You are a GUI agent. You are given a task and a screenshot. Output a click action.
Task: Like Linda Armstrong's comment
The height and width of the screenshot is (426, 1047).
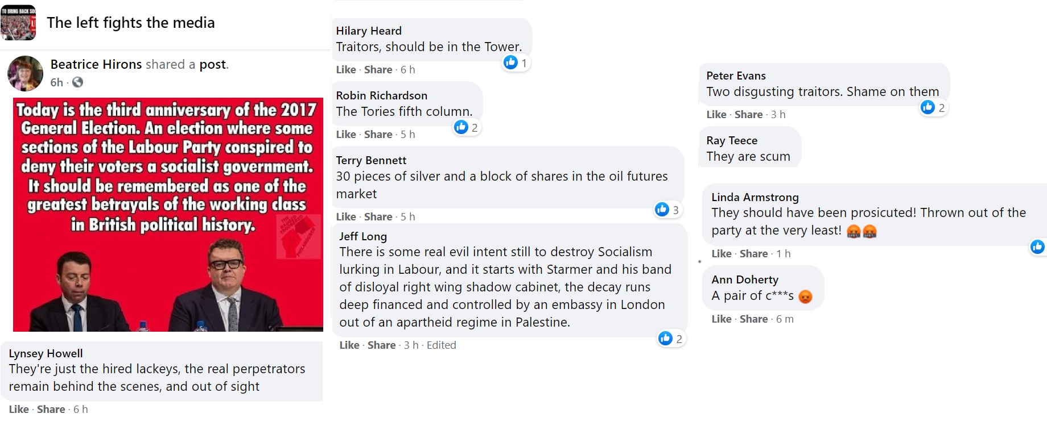[721, 253]
